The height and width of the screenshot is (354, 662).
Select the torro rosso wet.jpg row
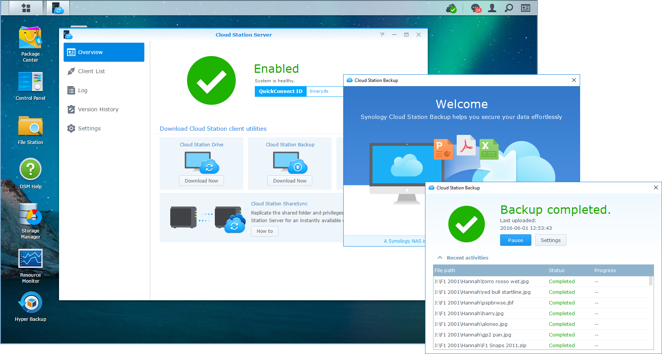coord(541,281)
